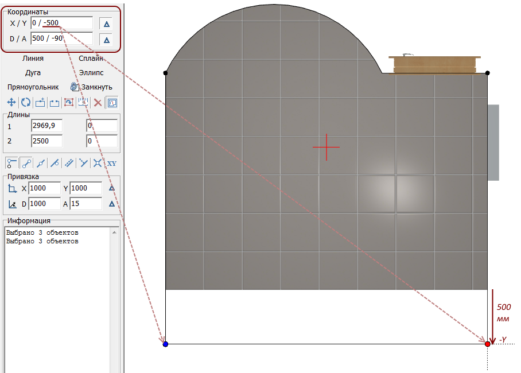521x373 pixels.
Task: Click the triangle button beside X / Y field
Action: pyautogui.click(x=106, y=24)
